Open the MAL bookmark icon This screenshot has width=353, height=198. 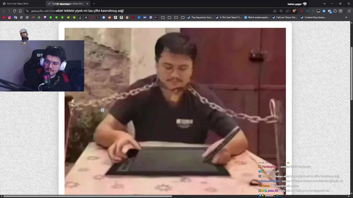(145, 17)
